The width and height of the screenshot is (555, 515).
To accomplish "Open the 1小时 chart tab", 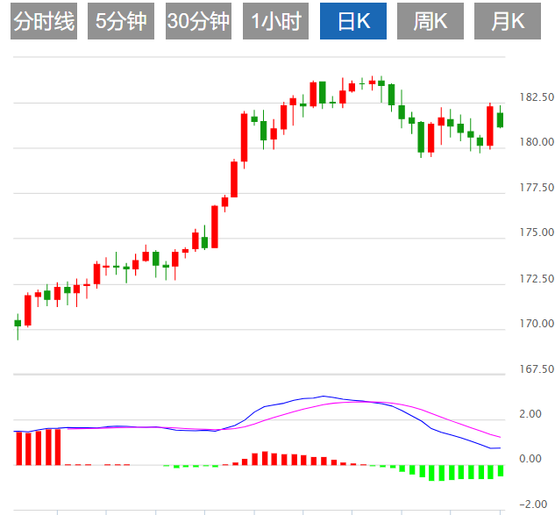I will (x=275, y=21).
